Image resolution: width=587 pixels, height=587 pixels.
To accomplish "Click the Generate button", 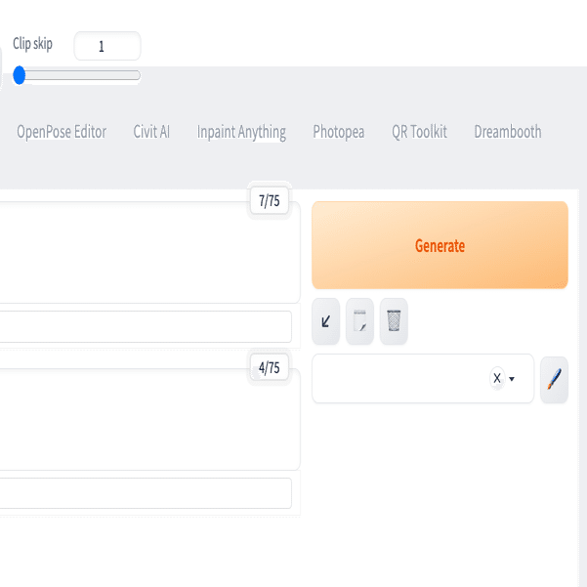I will [x=440, y=245].
